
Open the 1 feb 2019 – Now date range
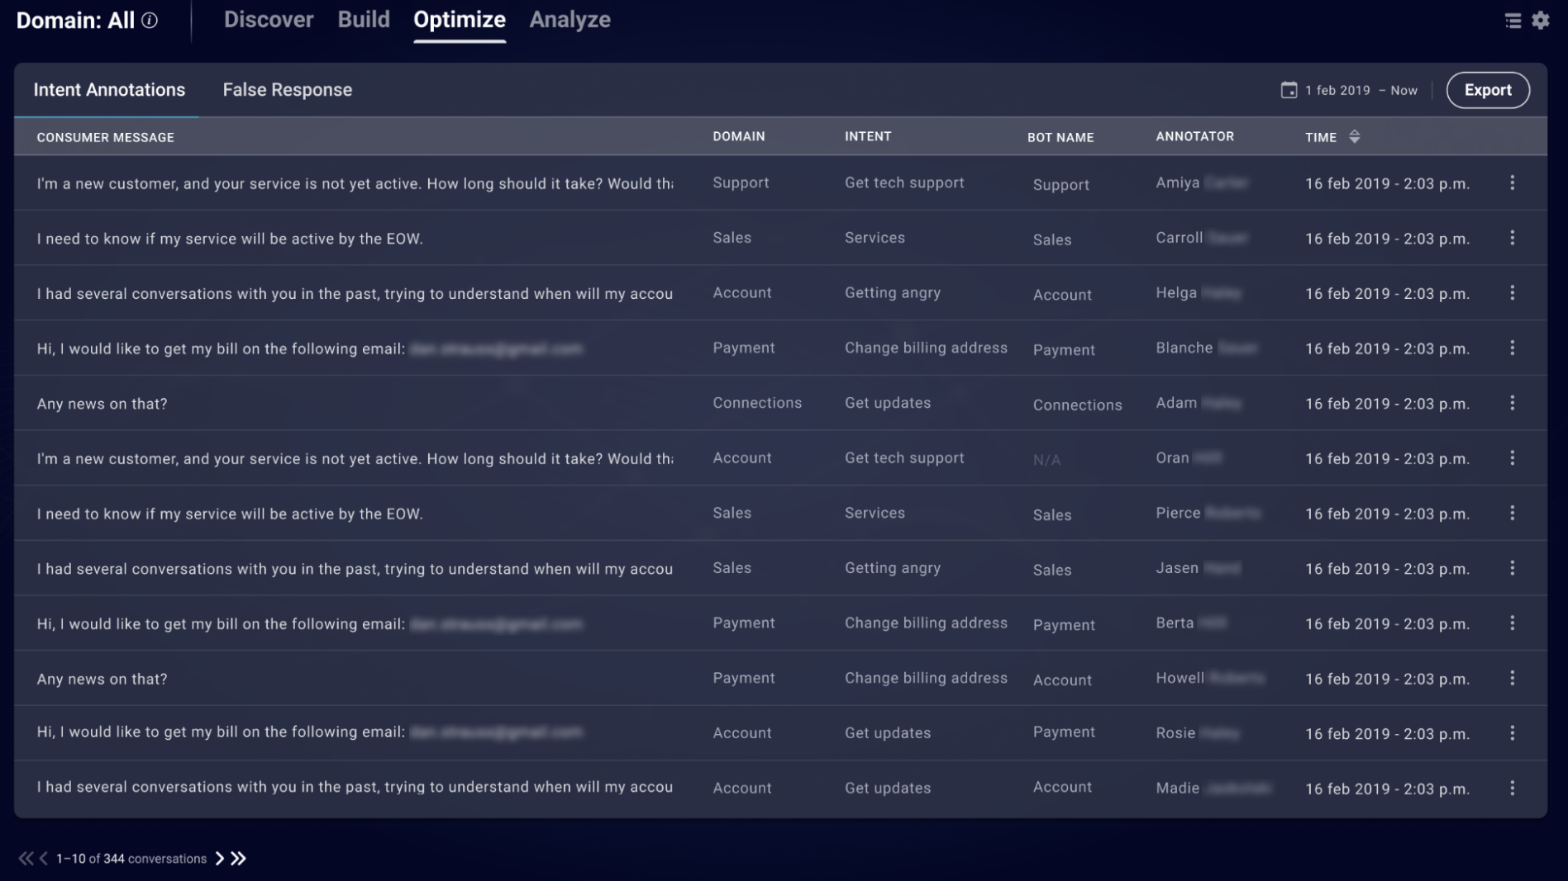click(x=1361, y=91)
